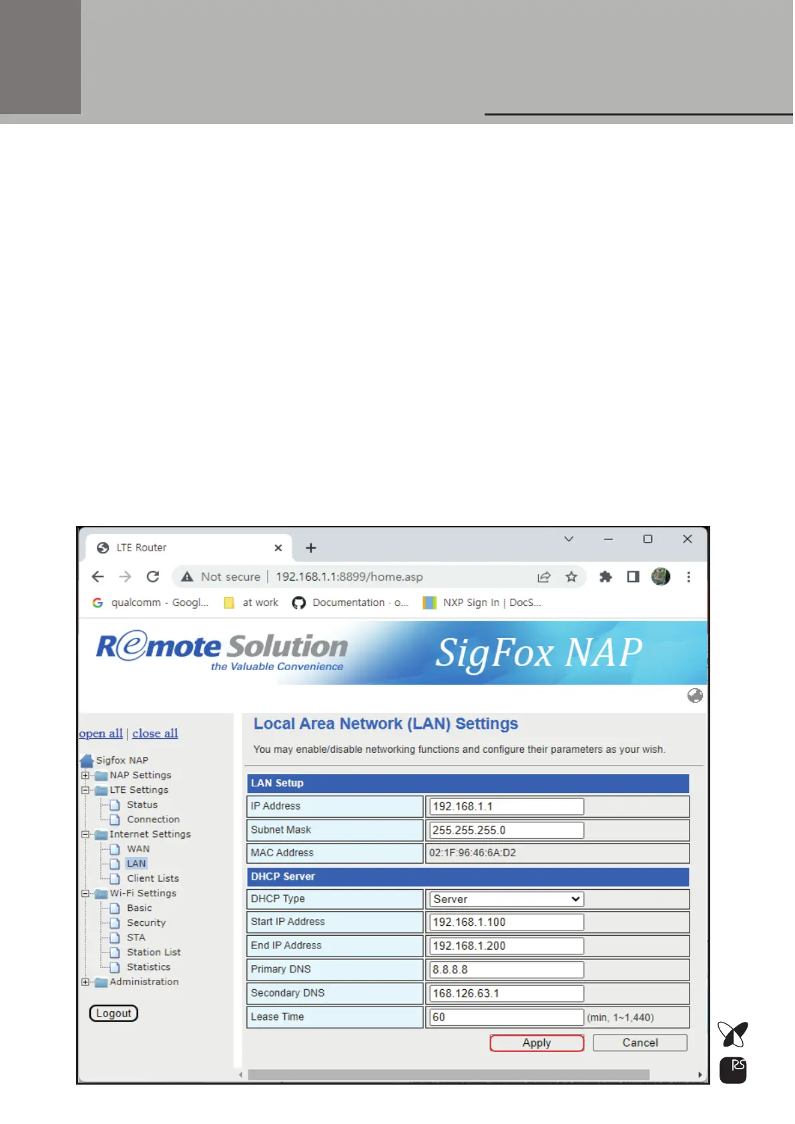Screen dimensions: 795x1124
Task: Open the WAN settings page
Action: [x=138, y=849]
